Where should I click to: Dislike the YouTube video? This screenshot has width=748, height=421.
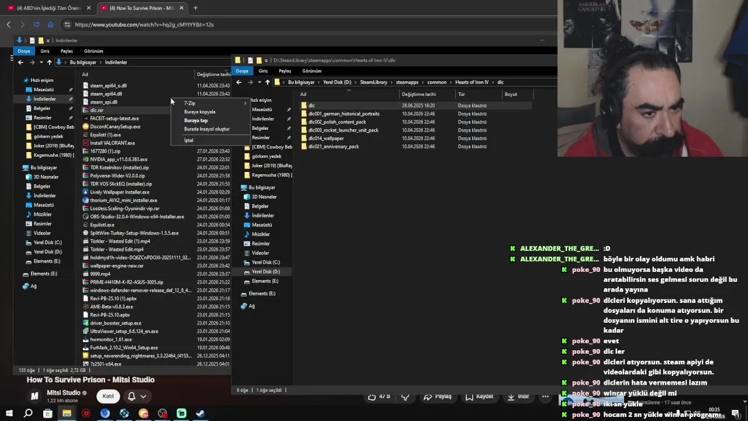click(406, 396)
